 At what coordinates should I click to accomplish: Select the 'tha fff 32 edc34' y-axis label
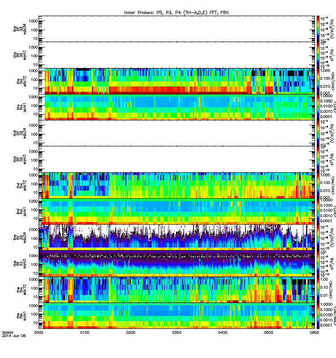(x=20, y=29)
